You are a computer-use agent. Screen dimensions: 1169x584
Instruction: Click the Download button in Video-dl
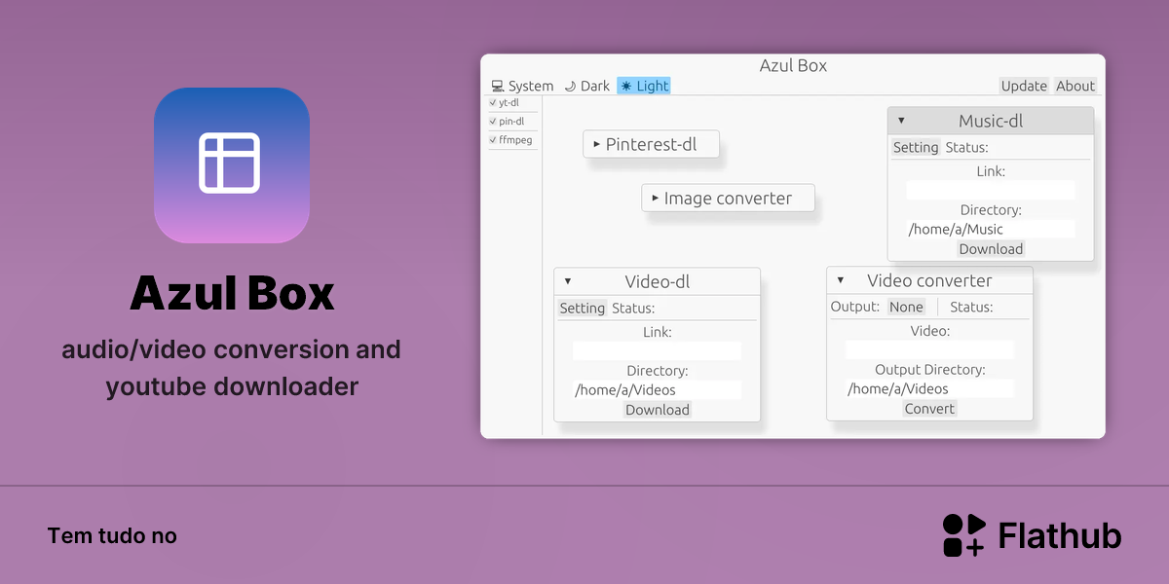click(x=658, y=410)
